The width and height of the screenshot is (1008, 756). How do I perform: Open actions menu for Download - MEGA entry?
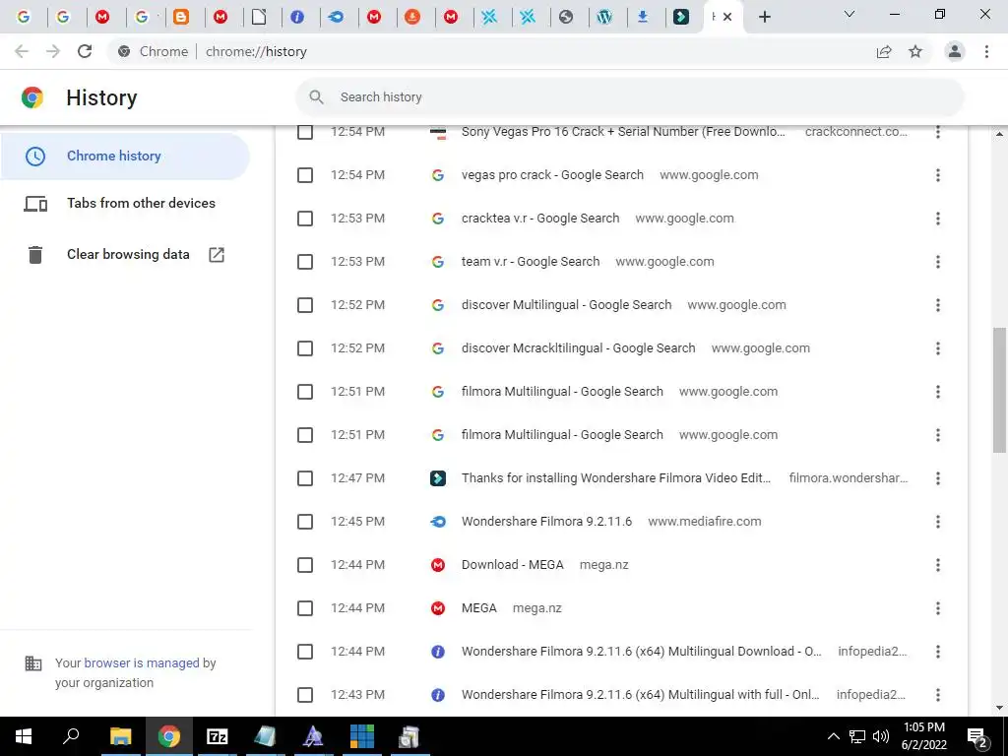pos(938,565)
